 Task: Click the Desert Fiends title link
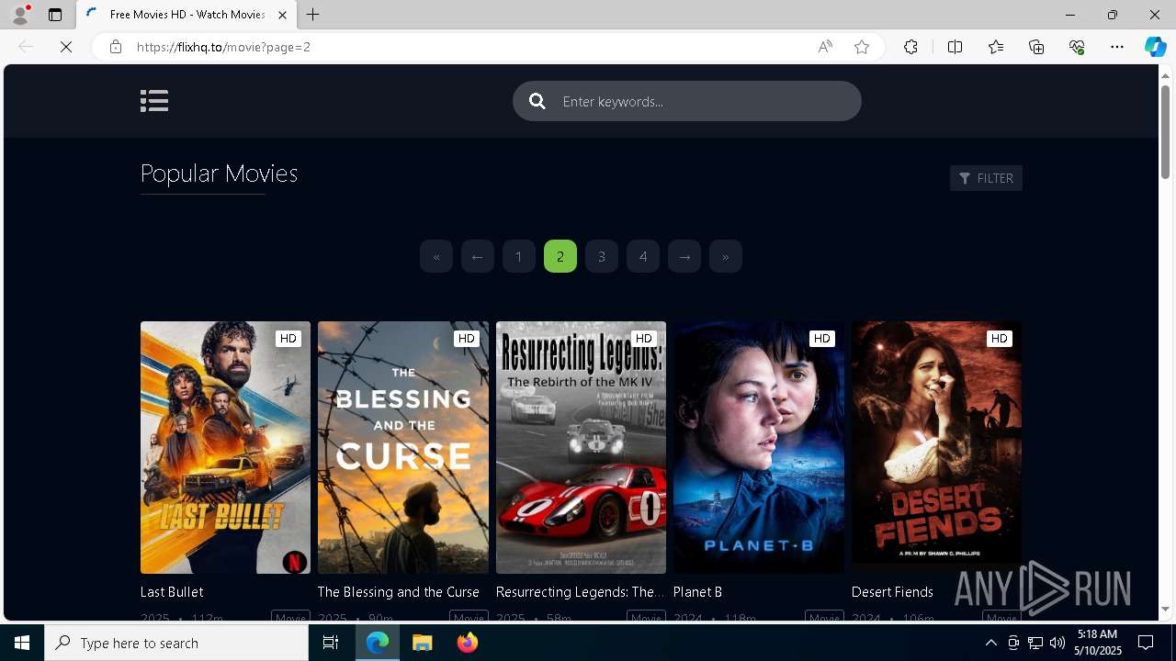892,592
